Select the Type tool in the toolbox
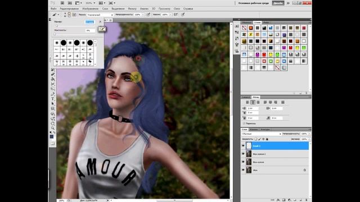The height and width of the screenshot is (202, 360). pyautogui.click(x=53, y=99)
